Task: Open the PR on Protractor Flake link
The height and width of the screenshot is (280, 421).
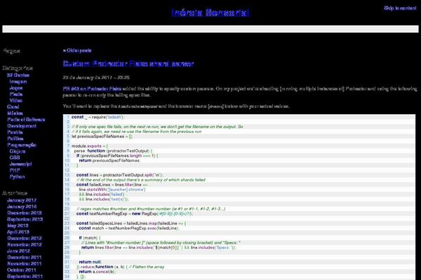Action: click(92, 89)
